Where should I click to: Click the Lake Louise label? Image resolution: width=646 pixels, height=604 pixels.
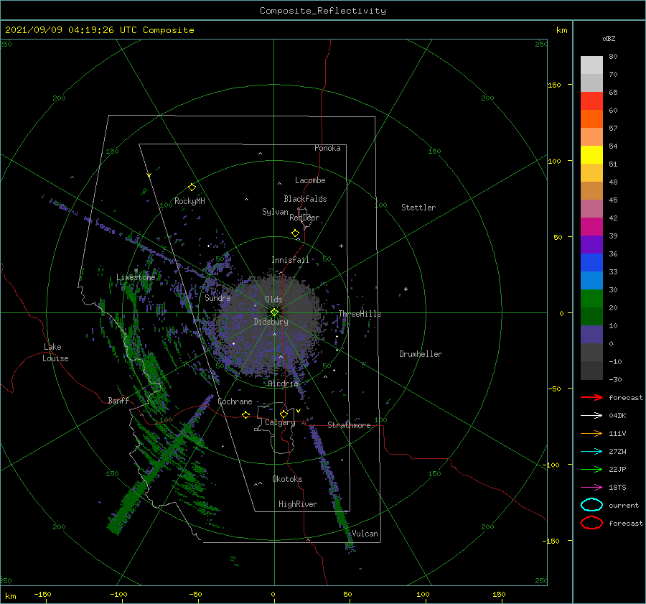point(55,353)
